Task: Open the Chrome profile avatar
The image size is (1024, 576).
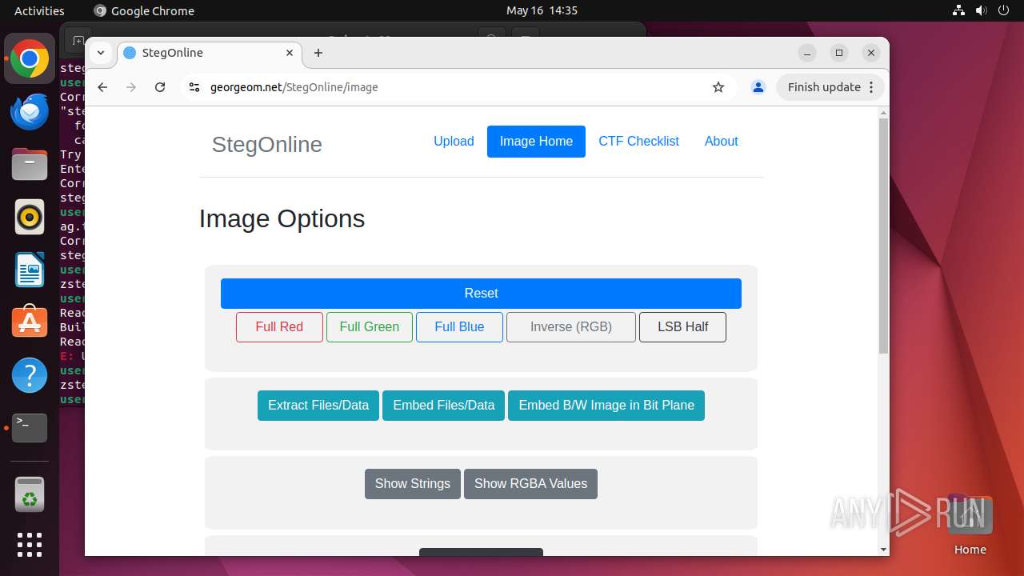Action: tap(758, 87)
